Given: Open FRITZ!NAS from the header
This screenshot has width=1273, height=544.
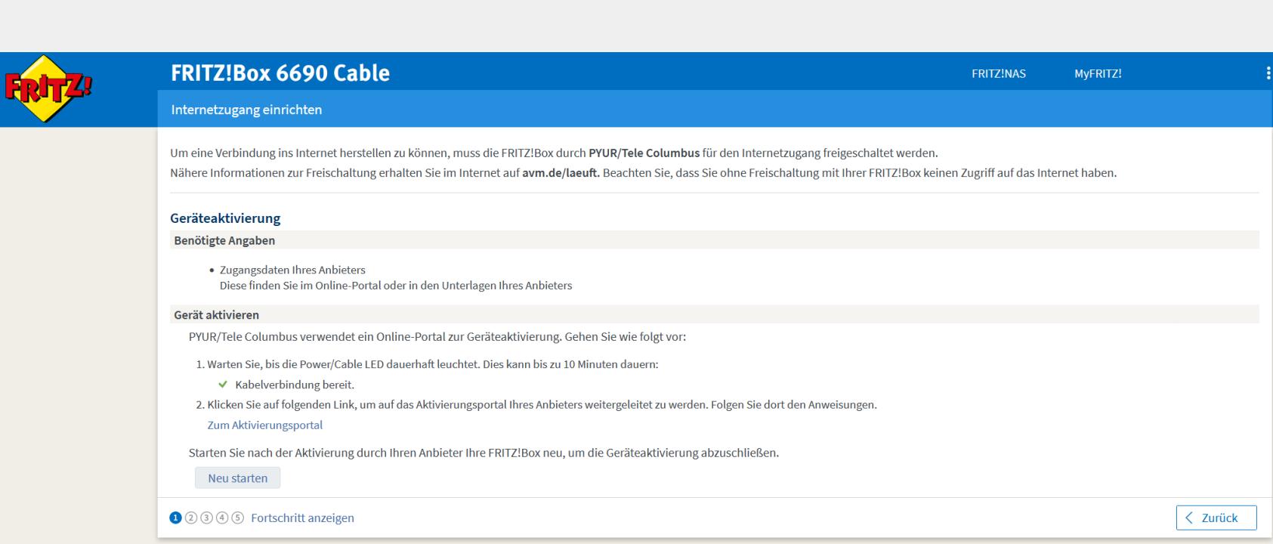Looking at the screenshot, I should pos(998,73).
